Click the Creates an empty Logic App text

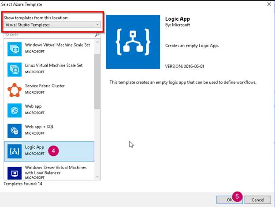(x=192, y=46)
